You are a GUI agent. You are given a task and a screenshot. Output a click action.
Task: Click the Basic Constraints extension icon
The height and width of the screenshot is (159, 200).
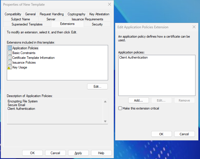click(10, 53)
